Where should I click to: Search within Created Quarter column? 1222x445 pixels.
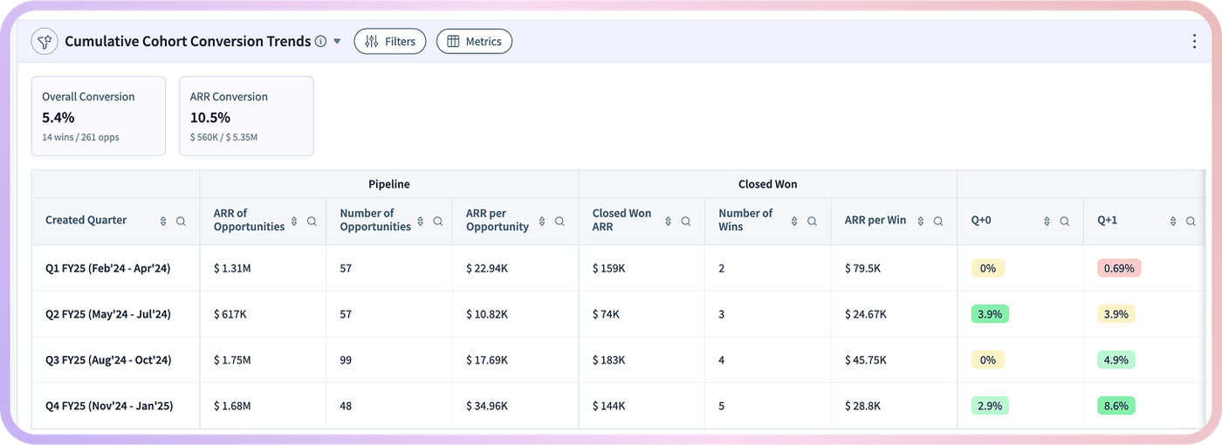click(x=181, y=221)
